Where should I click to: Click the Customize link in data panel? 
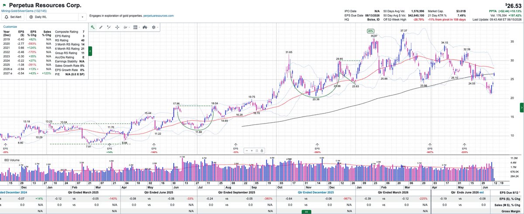[10, 27]
